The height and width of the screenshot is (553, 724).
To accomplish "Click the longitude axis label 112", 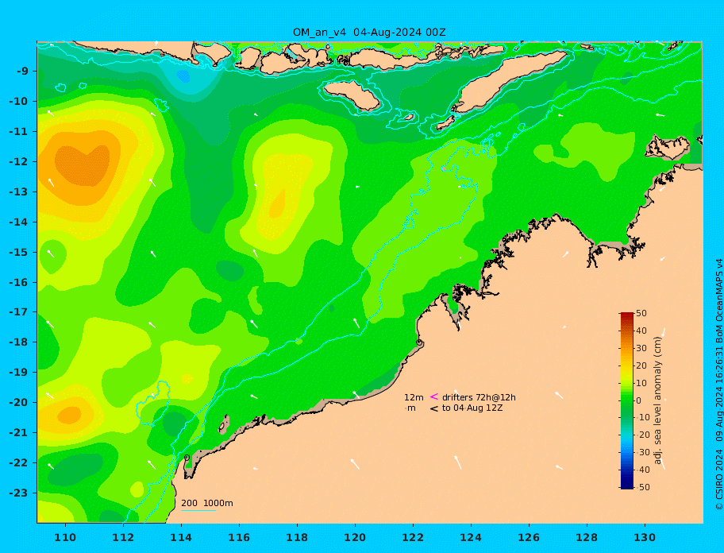I will click(x=123, y=537).
